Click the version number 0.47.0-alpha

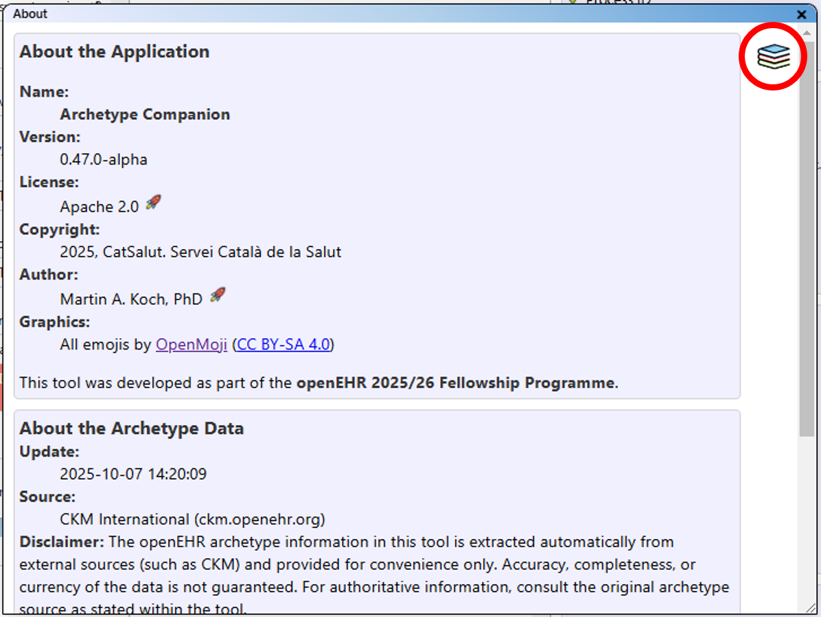tap(104, 160)
